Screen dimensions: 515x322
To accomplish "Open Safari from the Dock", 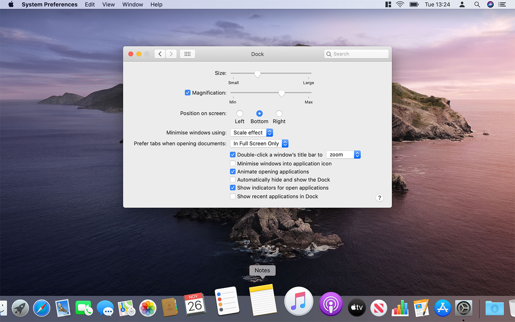I will point(42,308).
